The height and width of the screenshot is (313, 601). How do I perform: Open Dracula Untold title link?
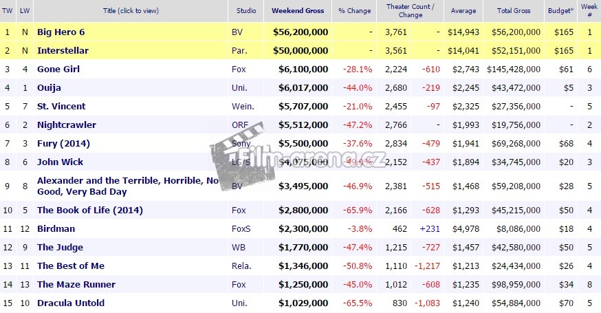coord(71,303)
